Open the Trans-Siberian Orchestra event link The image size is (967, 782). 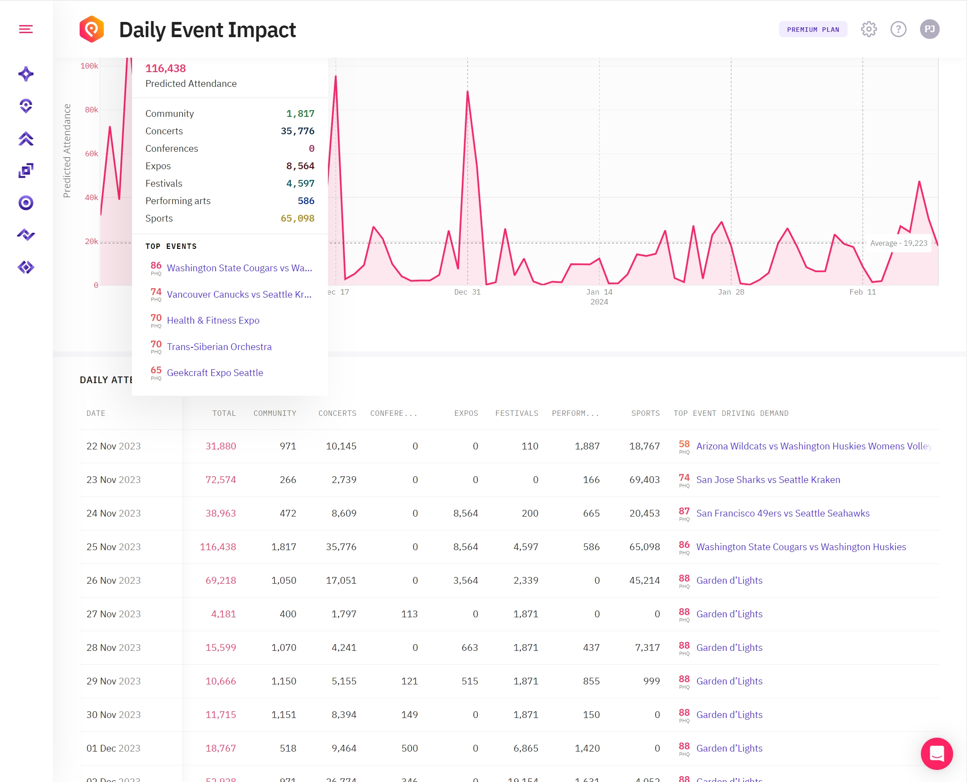[x=219, y=346]
